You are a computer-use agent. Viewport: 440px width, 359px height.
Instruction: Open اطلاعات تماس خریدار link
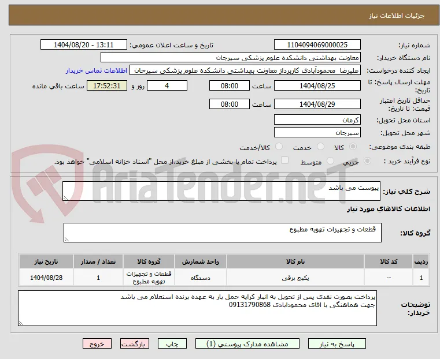(97, 71)
